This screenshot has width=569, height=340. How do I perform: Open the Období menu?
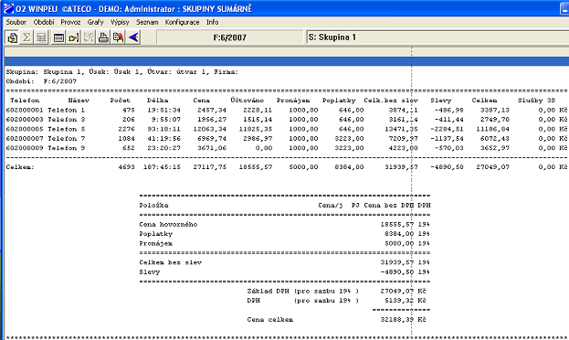click(x=44, y=22)
